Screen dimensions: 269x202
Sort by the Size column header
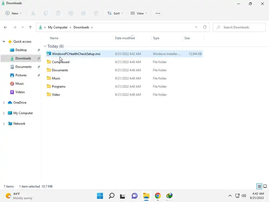(187, 38)
